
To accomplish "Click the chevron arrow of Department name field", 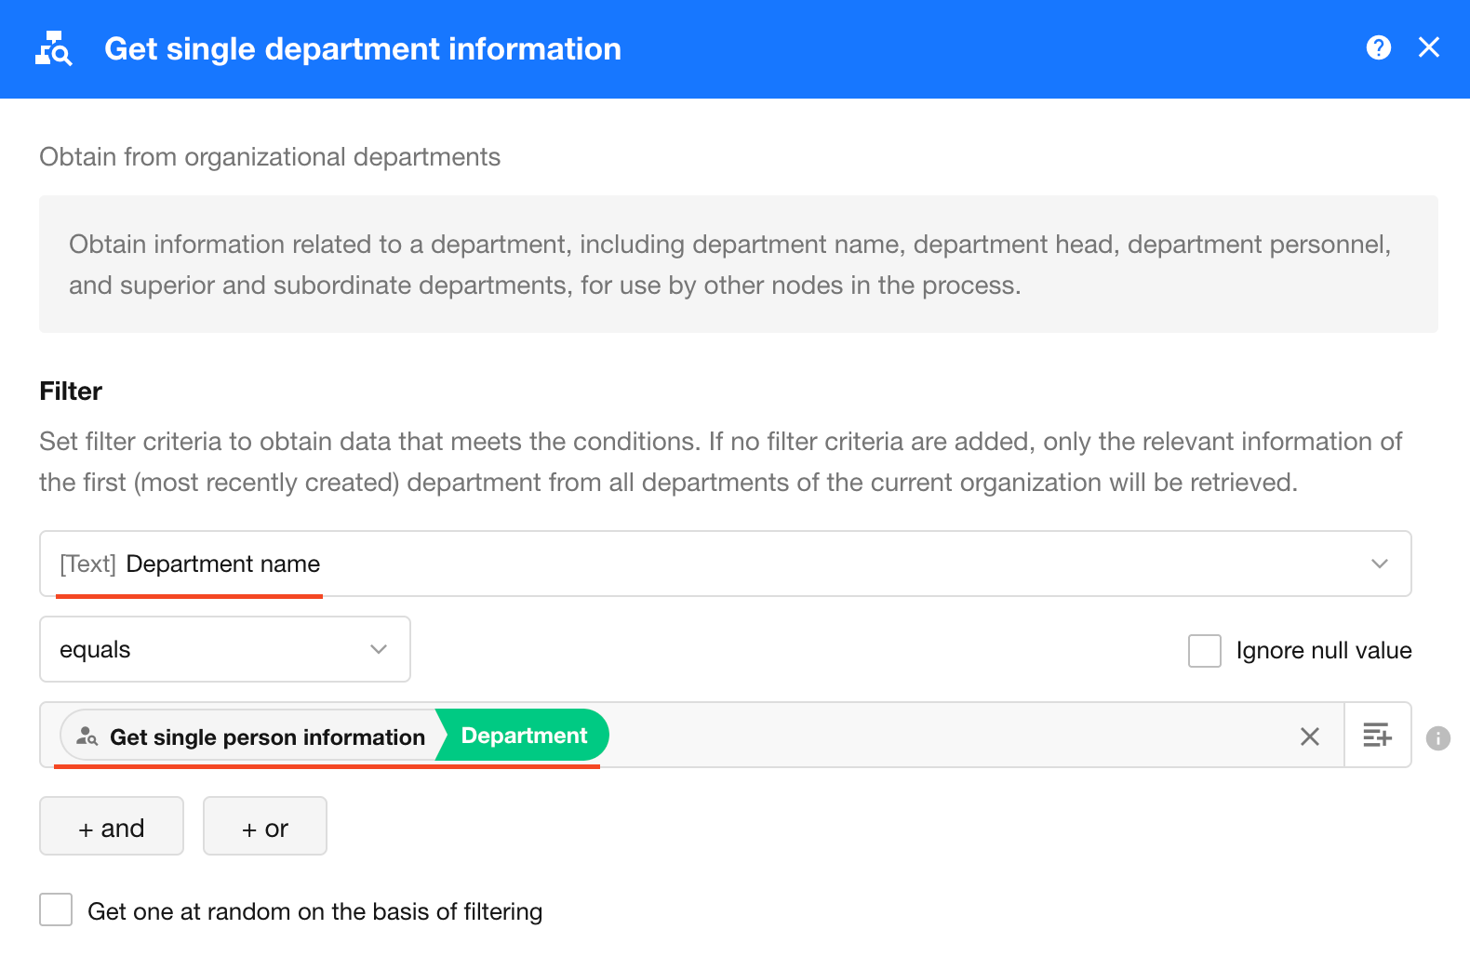I will click(1379, 564).
